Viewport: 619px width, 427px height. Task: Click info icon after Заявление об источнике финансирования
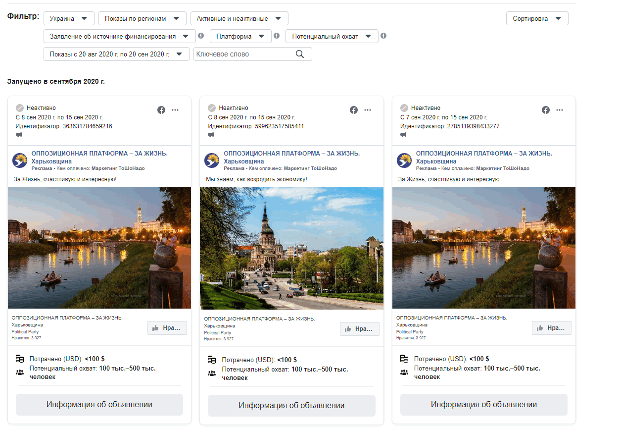pos(201,36)
